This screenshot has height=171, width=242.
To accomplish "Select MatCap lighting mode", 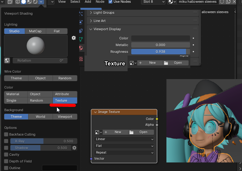I will tap(35, 31).
